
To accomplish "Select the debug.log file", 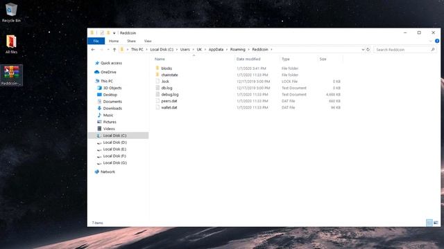I will pos(169,94).
